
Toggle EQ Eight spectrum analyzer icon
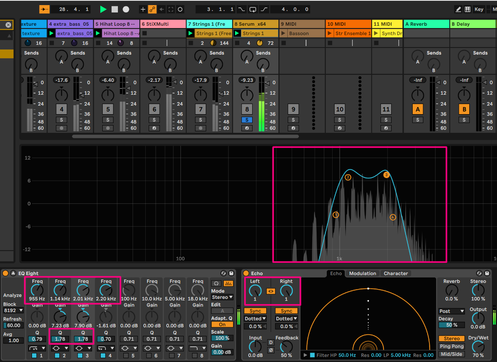[228, 283]
